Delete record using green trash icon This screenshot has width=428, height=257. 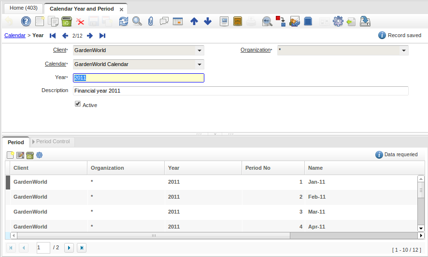pyautogui.click(x=67, y=21)
